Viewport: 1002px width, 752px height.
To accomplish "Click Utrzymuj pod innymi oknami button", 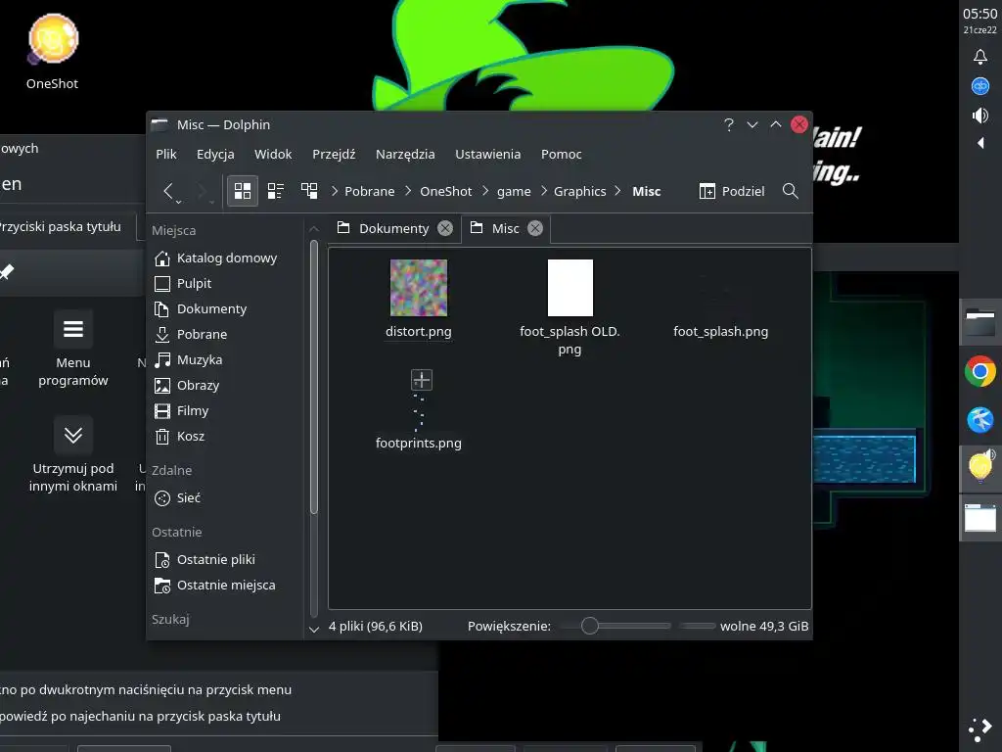I will pos(72,455).
